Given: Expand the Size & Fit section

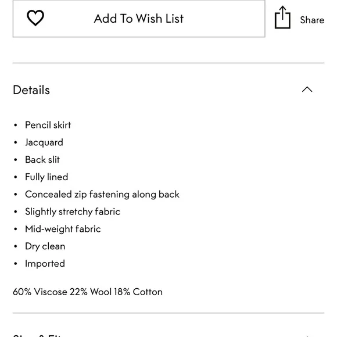Looking at the screenshot, I should (168, 335).
